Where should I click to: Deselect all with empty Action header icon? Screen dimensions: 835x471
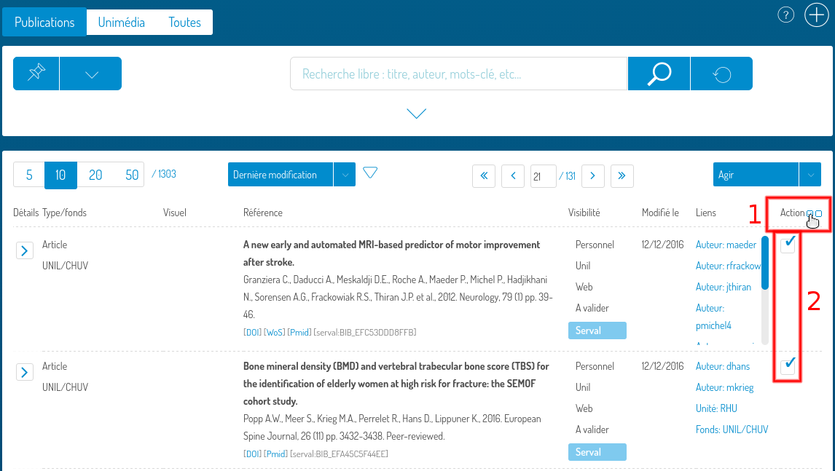[819, 213]
